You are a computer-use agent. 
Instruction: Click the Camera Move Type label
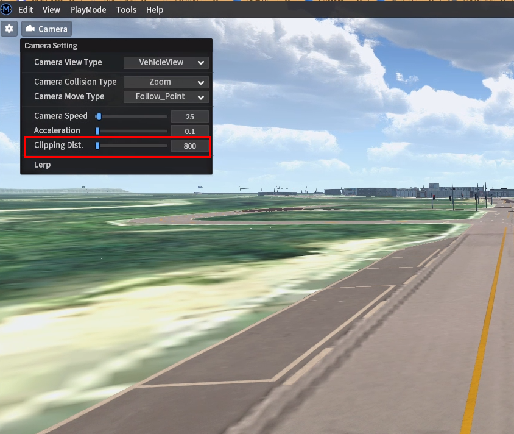pos(69,96)
